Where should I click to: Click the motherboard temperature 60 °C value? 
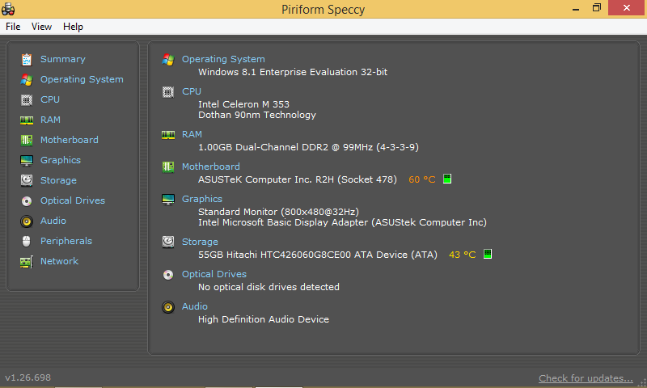[x=421, y=179]
